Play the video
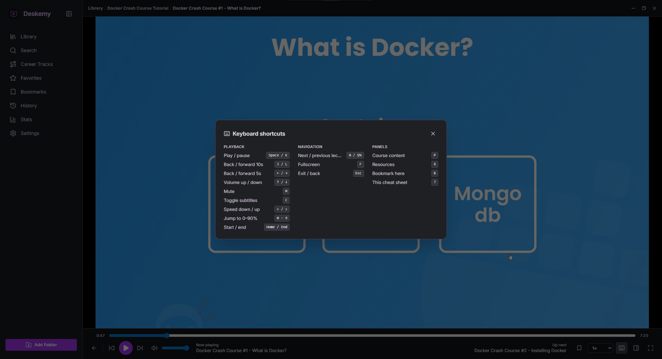Image resolution: width=662 pixels, height=359 pixels. click(x=126, y=348)
